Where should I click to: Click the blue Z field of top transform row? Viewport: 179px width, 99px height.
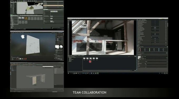163,49
